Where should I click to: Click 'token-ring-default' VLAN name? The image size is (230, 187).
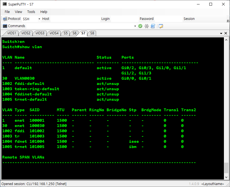(37, 89)
